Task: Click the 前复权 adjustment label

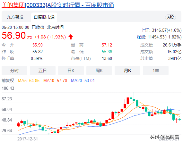Action: pyautogui.click(x=8, y=80)
